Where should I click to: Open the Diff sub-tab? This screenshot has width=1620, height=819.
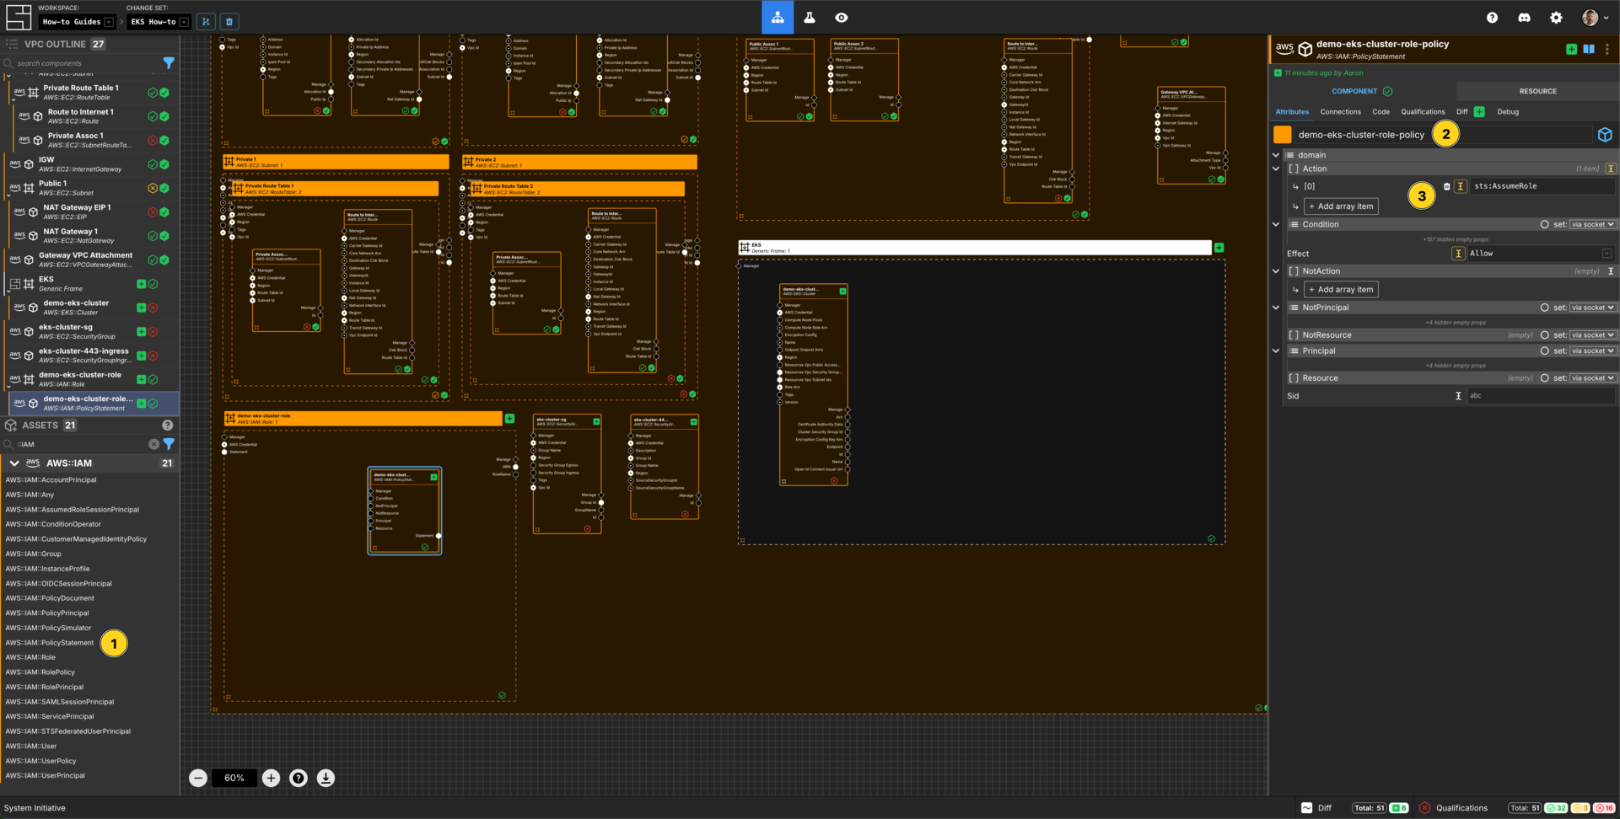point(1461,112)
